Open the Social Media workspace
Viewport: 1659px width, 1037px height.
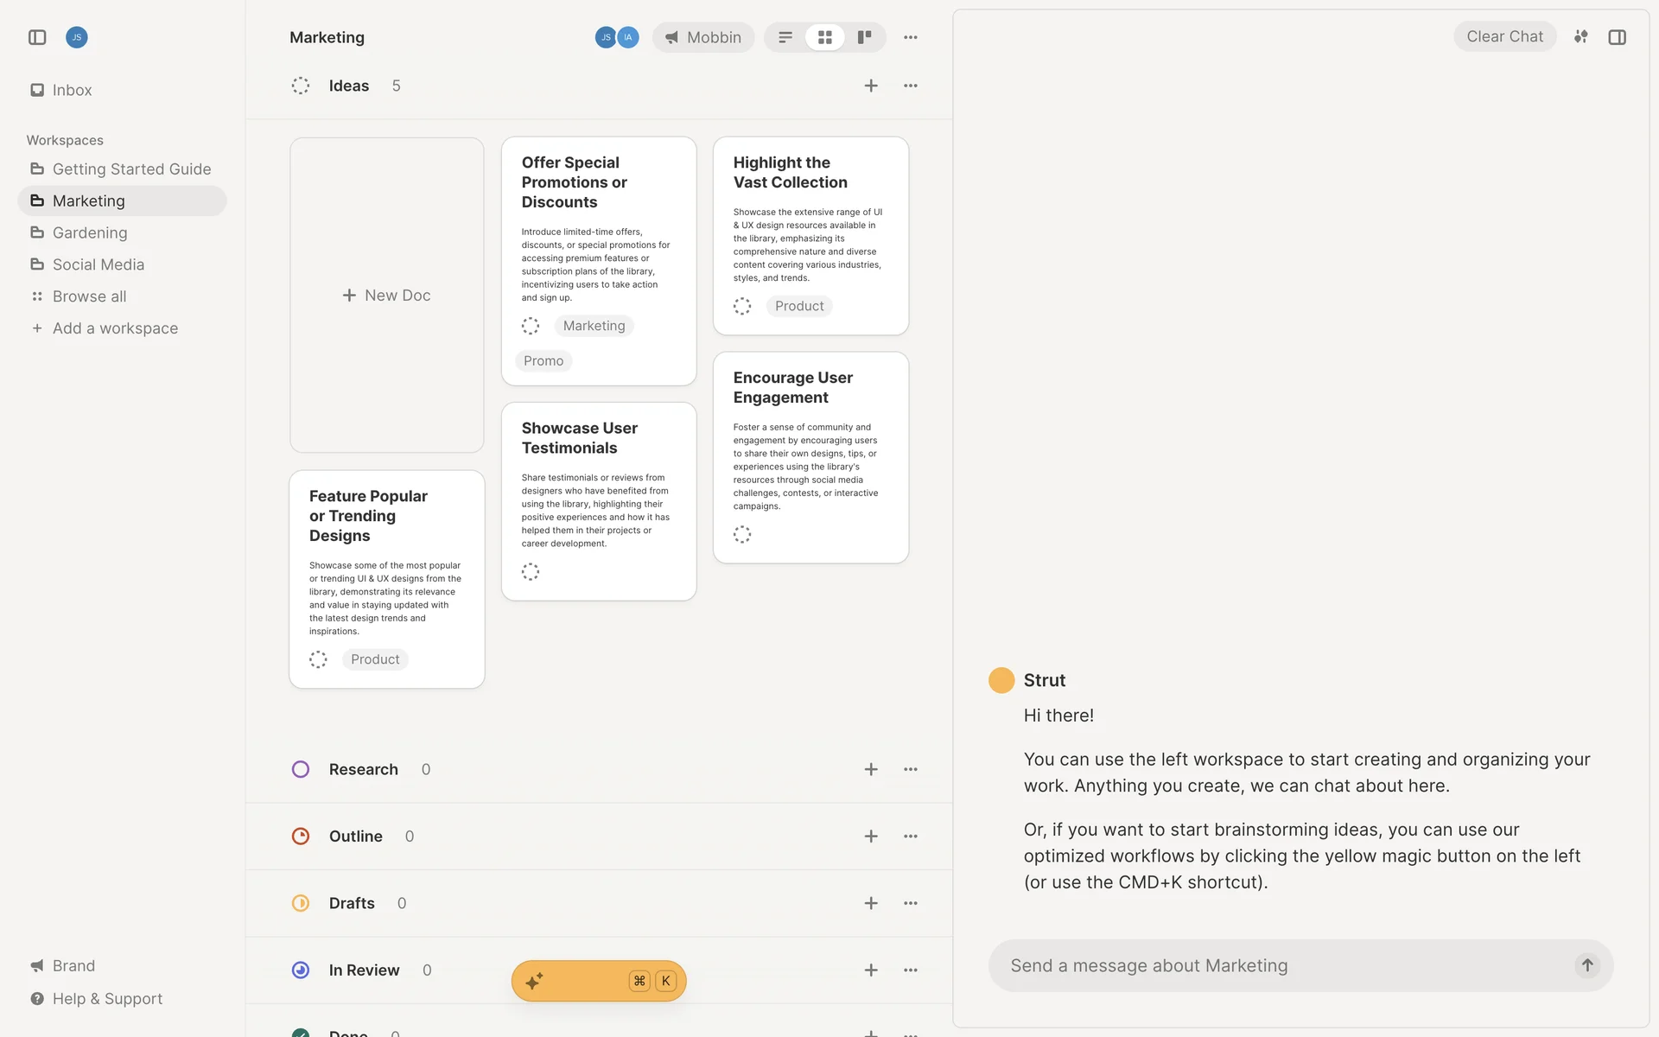pyautogui.click(x=98, y=264)
